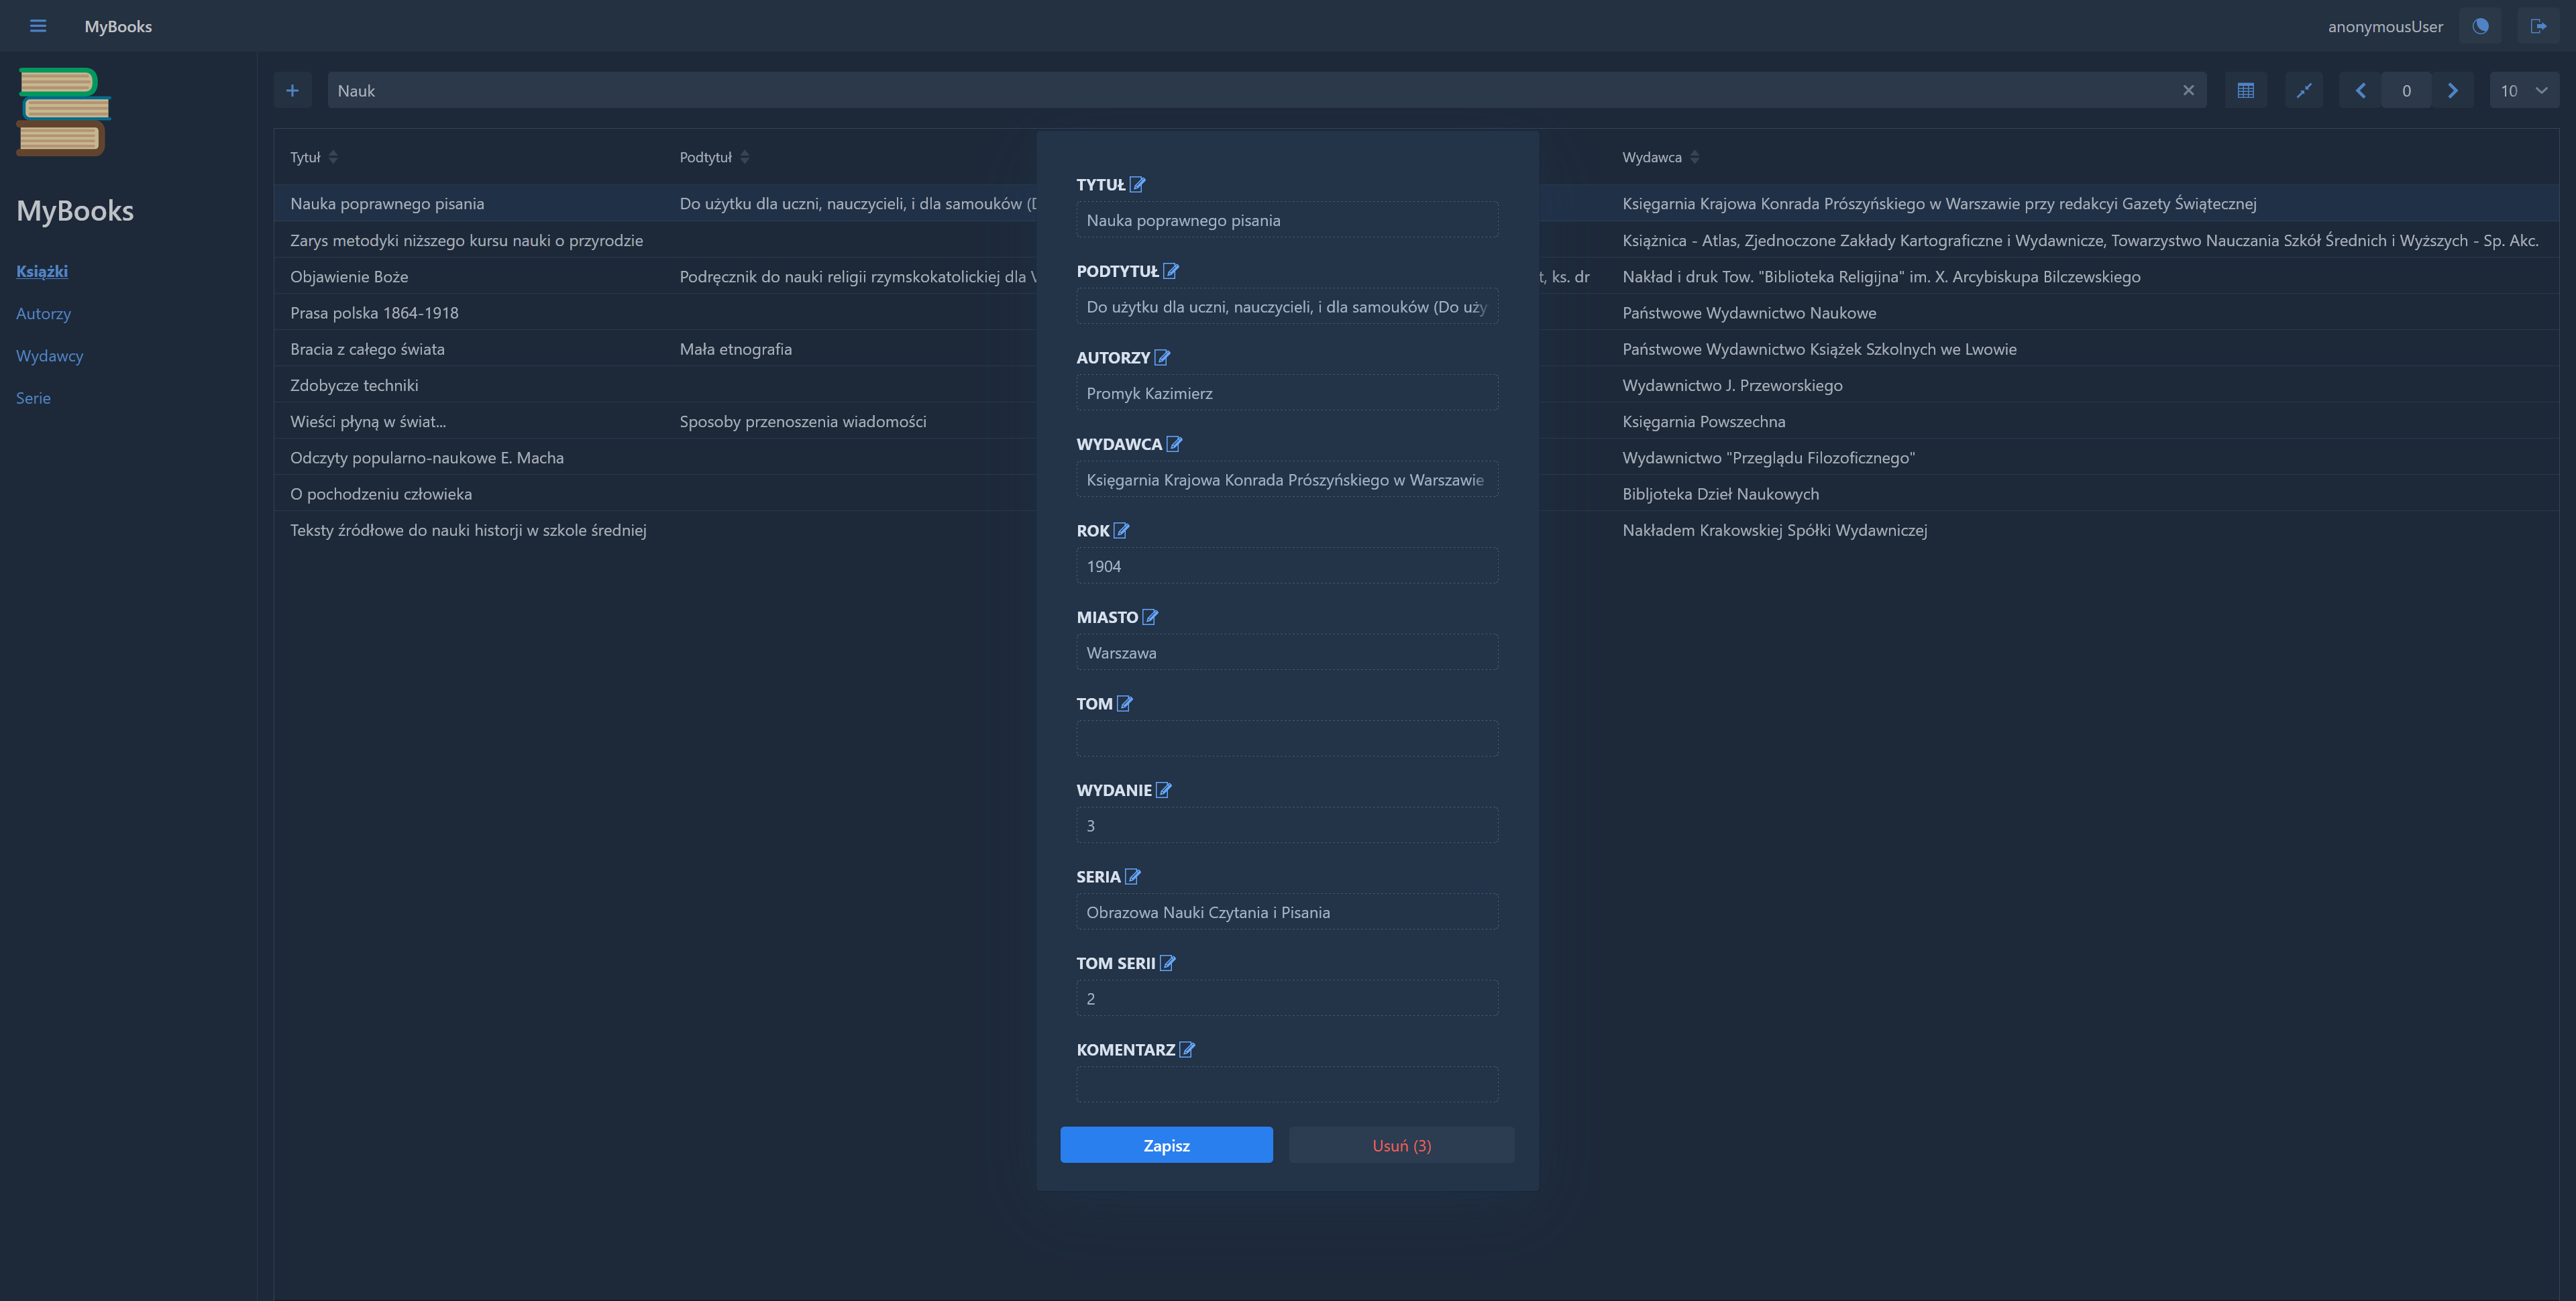Click the logout icon
The height and width of the screenshot is (1301, 2576).
tap(2538, 26)
